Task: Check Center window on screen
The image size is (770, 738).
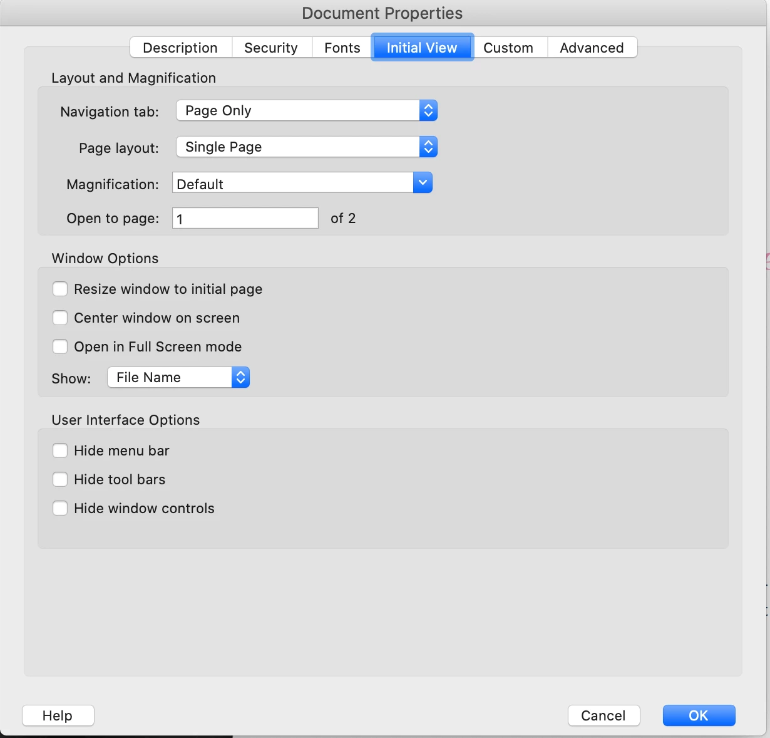Action: coord(60,318)
